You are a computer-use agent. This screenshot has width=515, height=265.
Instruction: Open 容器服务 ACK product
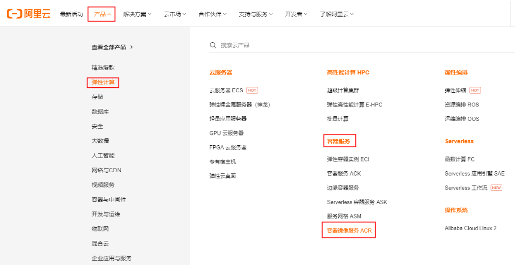click(x=344, y=174)
